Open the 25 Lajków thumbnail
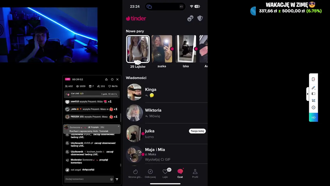330x186 pixels. (x=138, y=49)
